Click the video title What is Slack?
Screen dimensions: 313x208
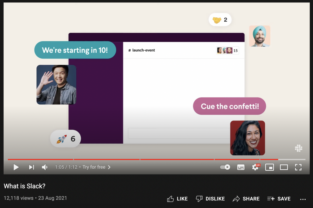[x=24, y=186]
